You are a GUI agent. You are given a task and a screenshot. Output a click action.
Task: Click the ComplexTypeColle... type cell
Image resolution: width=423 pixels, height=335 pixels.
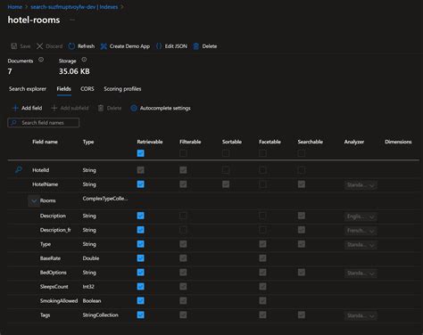105,199
